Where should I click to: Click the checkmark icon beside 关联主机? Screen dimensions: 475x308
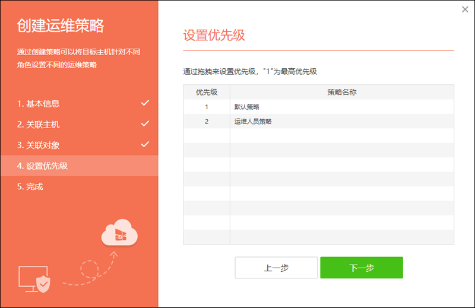145,124
